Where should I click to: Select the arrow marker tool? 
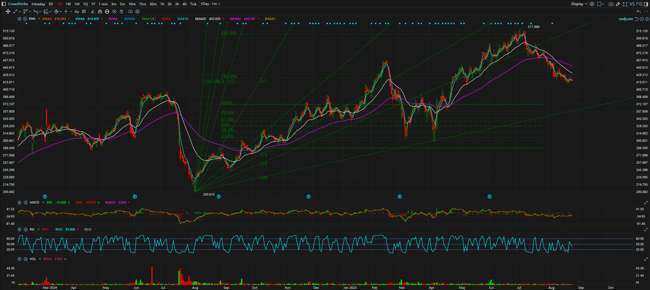pos(67,12)
